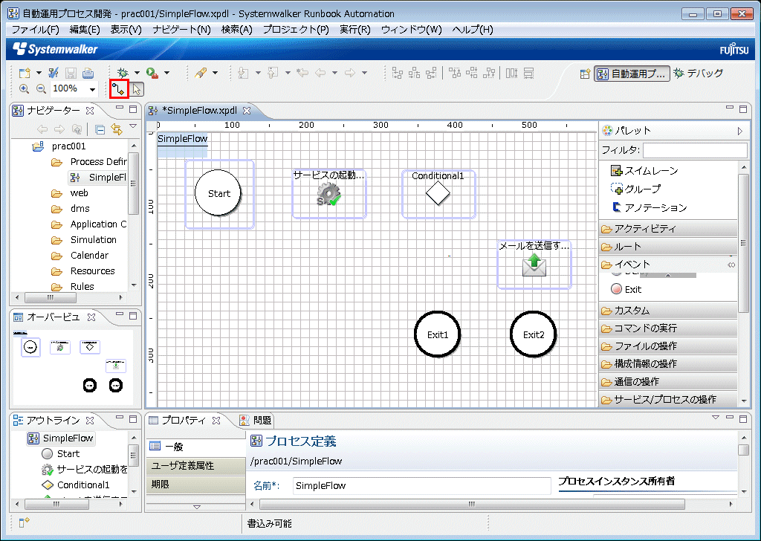
Task: Zoom in with the magnifier plus icon
Action: [x=24, y=88]
